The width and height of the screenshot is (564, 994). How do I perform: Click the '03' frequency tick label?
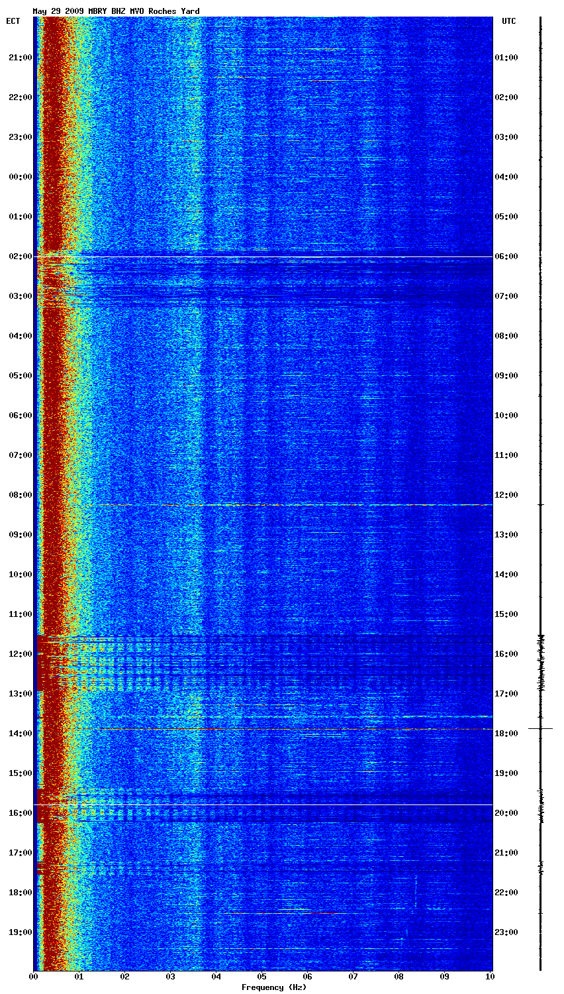coord(171,977)
